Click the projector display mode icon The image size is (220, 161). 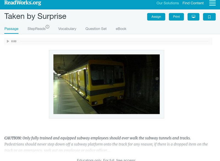193,17
